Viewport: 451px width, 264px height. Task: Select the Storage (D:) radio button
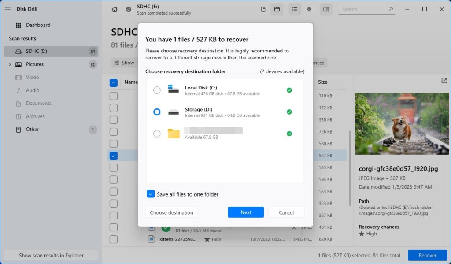(157, 112)
